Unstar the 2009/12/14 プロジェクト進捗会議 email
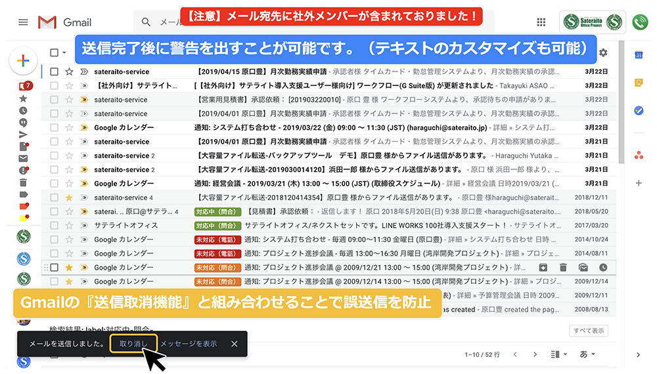 pos(69,281)
